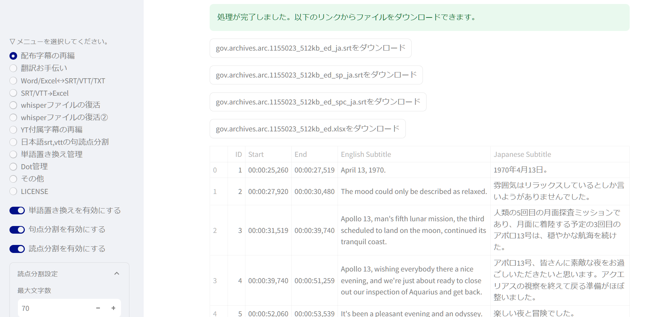Select SRT/VTT→Excel radio option

click(x=13, y=93)
